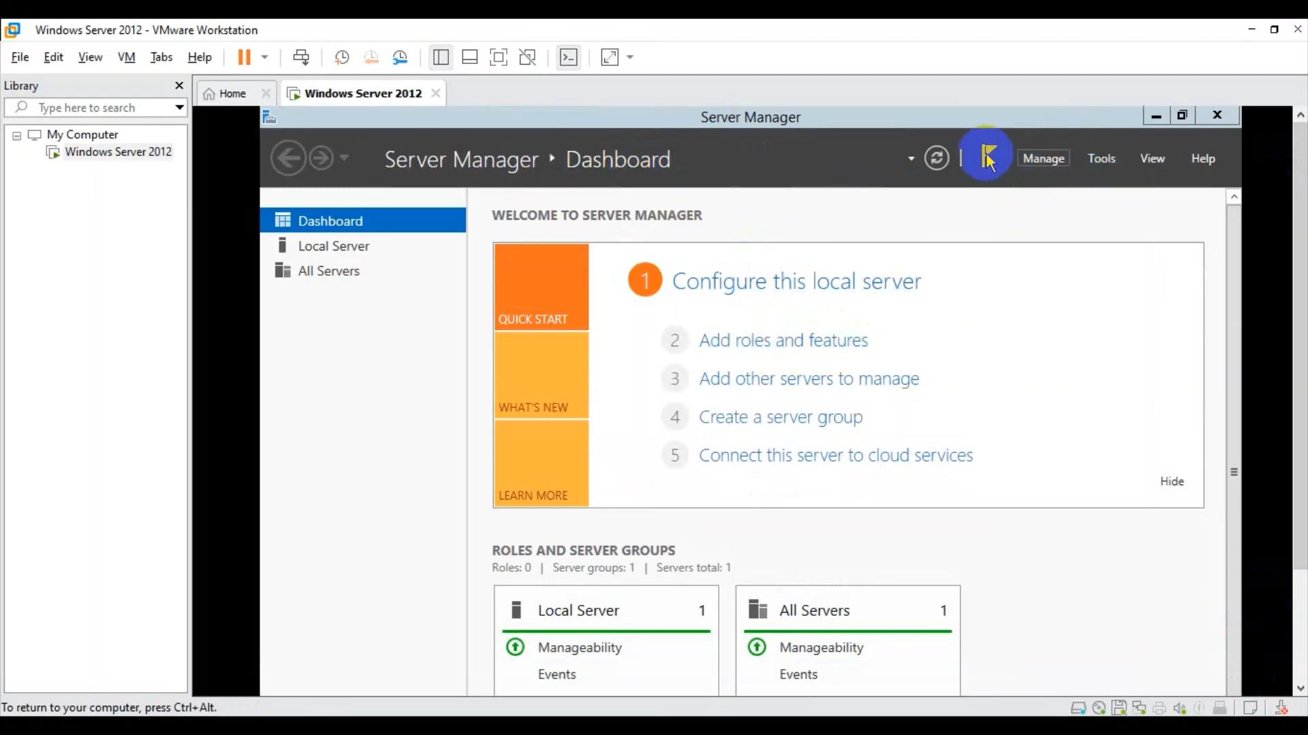Select the WHAT'S NEW tile
The width and height of the screenshot is (1308, 735).
tap(542, 375)
